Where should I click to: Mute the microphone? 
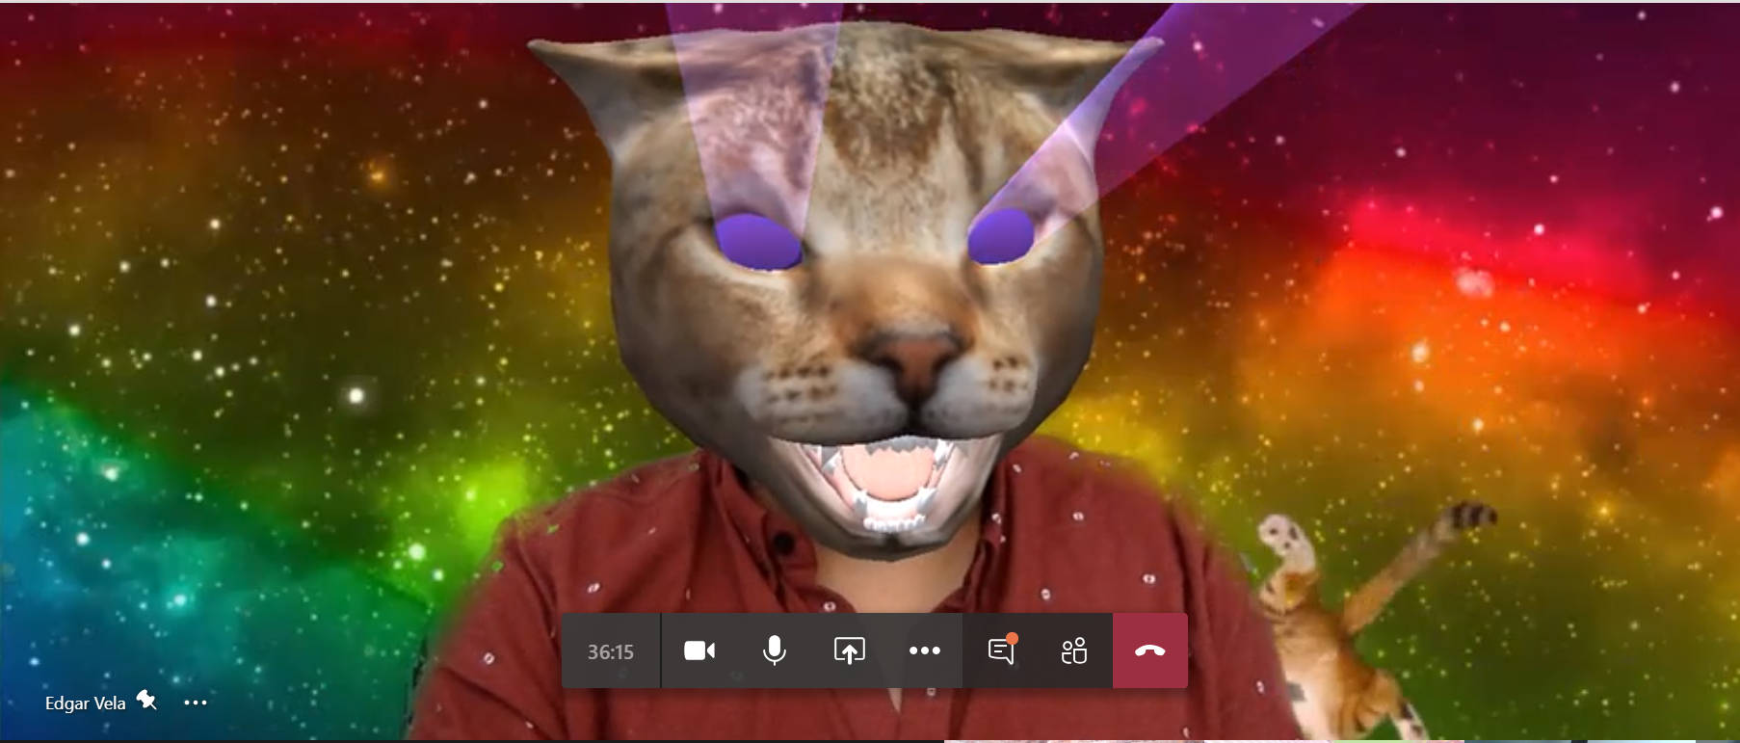(774, 651)
